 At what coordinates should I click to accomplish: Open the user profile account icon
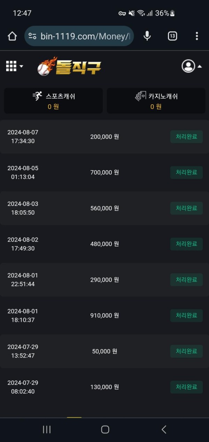tap(188, 66)
